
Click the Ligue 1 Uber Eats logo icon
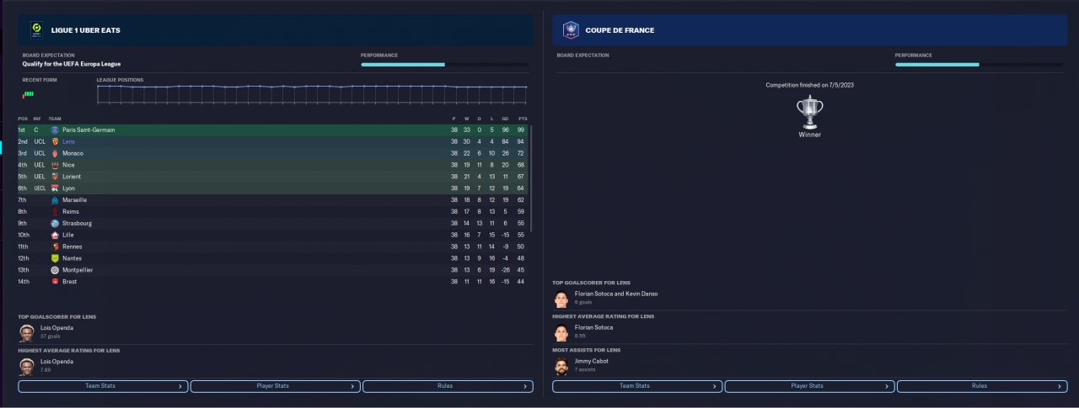[37, 29]
